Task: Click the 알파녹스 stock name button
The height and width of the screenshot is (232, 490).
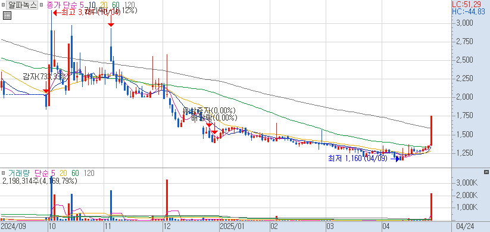Action: [x=22, y=5]
